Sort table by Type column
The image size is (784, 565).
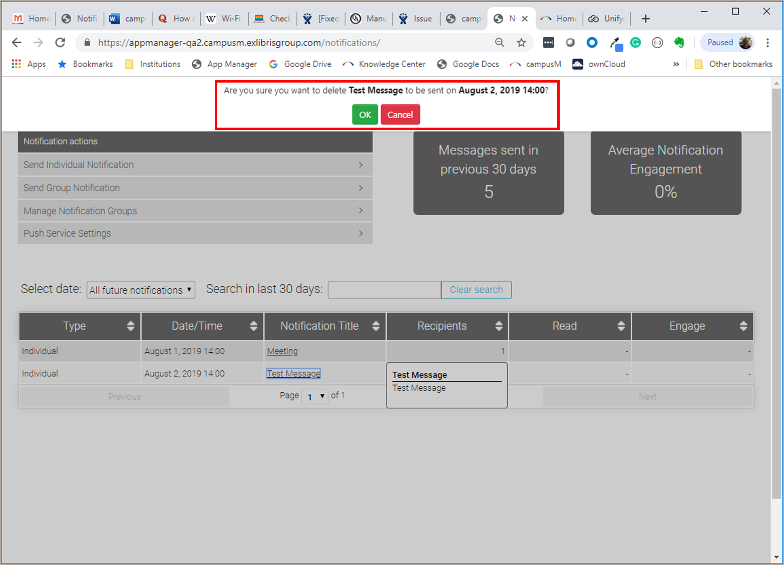80,326
